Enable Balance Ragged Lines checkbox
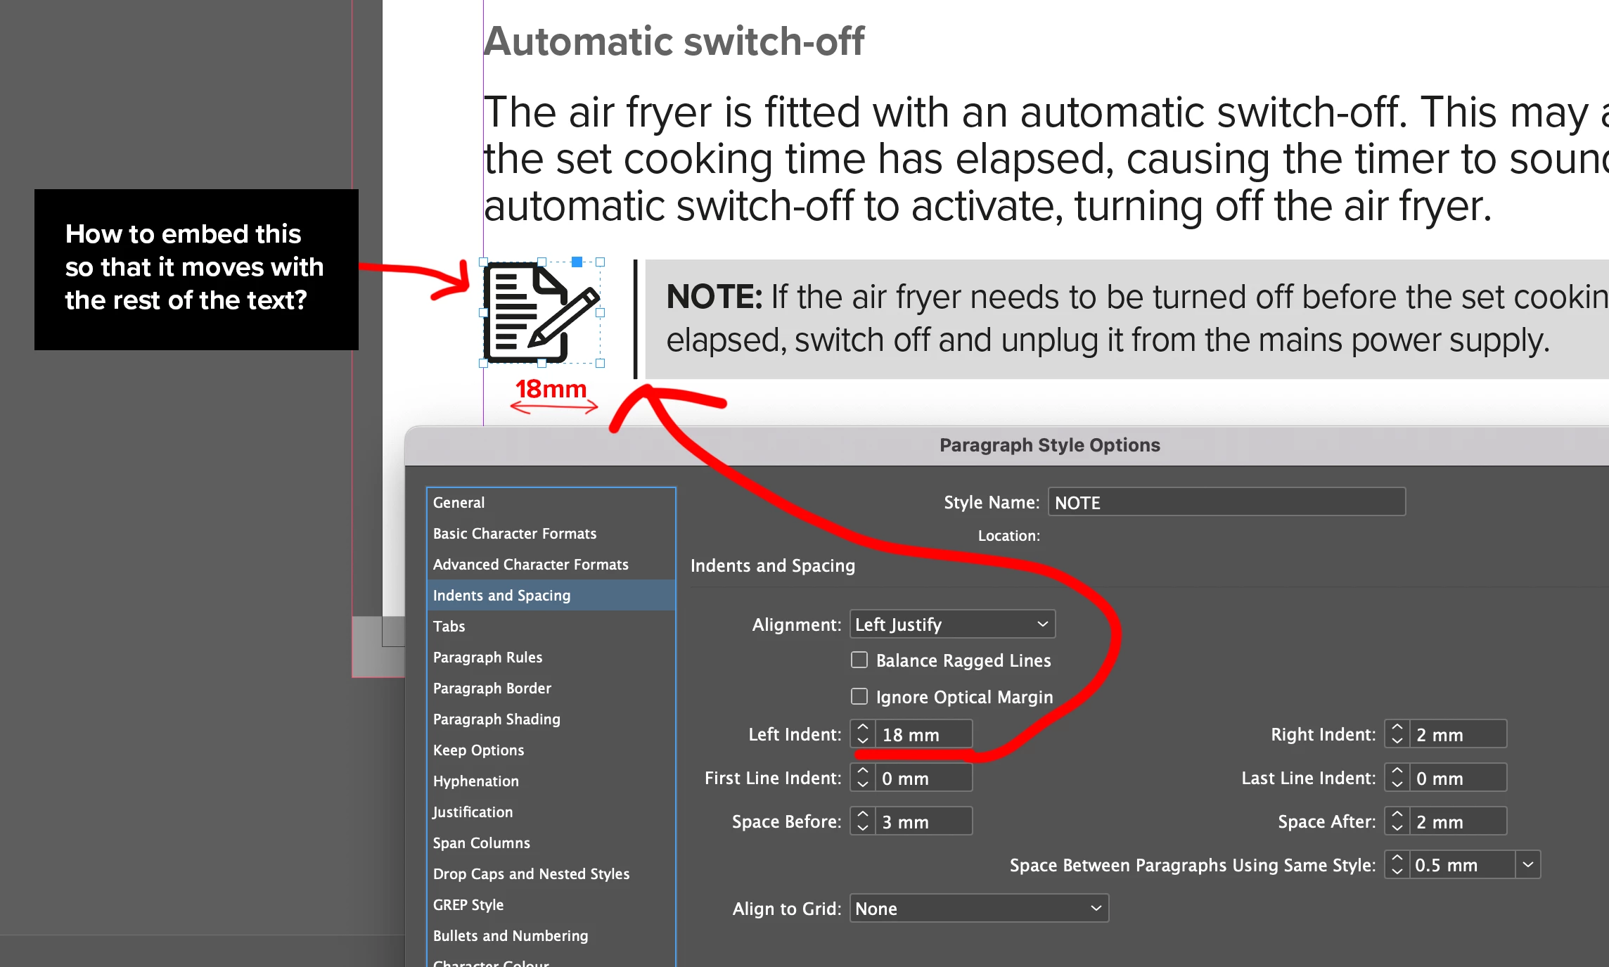 [859, 660]
